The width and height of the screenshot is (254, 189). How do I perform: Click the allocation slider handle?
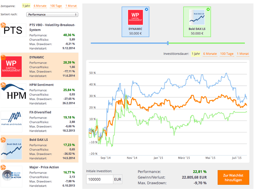tap(168, 43)
